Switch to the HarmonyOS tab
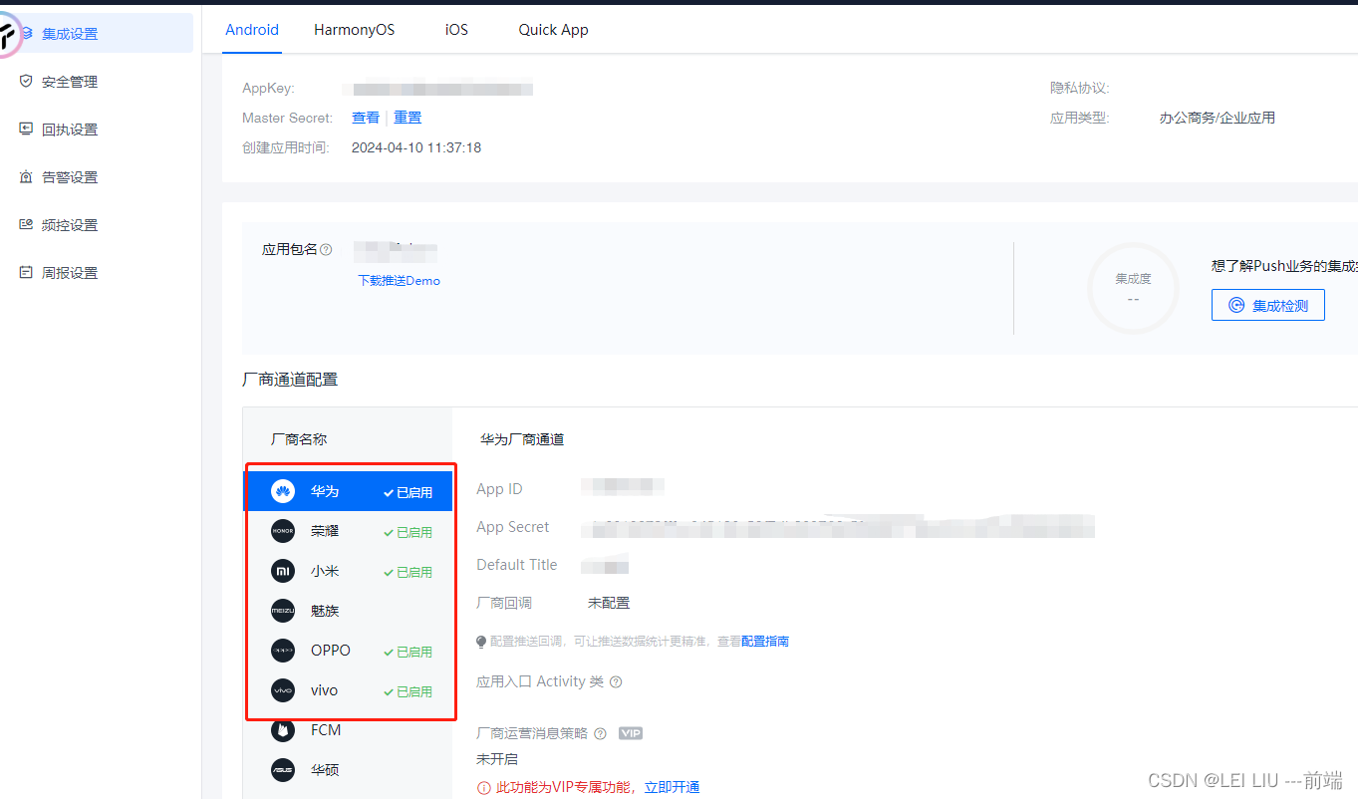 pyautogui.click(x=354, y=30)
